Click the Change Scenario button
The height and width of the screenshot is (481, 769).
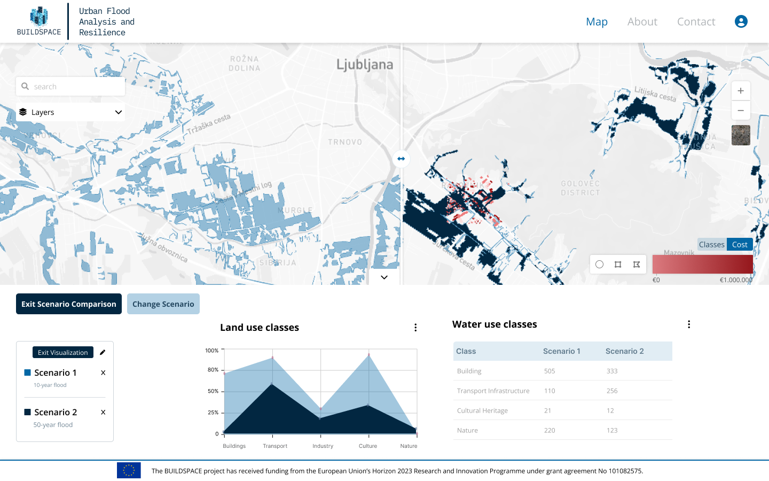(163, 304)
